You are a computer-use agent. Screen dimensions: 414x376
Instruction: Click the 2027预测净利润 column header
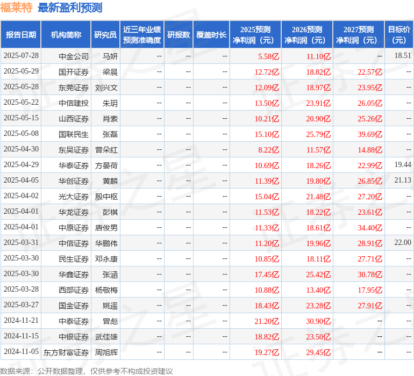click(359, 34)
